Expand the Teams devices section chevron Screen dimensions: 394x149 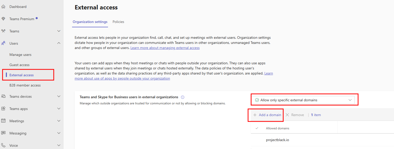click(59, 96)
